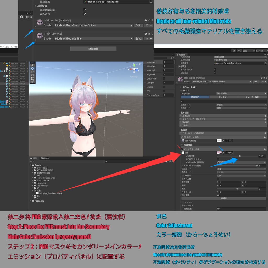Select the Hand tool in Scene view
This screenshot has height=268, width=268.
click(32, 65)
